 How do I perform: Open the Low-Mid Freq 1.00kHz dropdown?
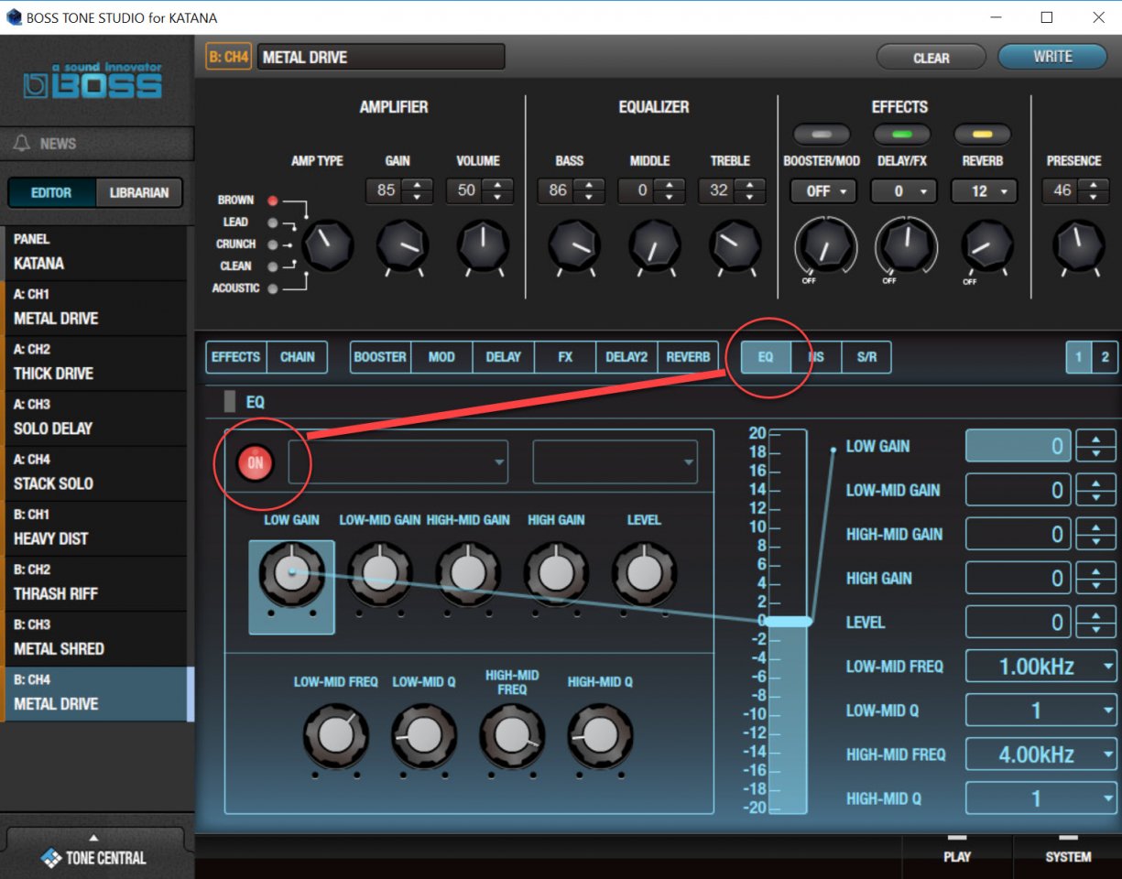coord(1042,667)
